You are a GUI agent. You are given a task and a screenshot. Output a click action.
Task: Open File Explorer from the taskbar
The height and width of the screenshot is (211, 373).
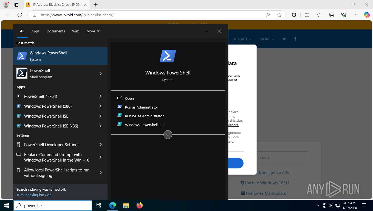(126, 206)
